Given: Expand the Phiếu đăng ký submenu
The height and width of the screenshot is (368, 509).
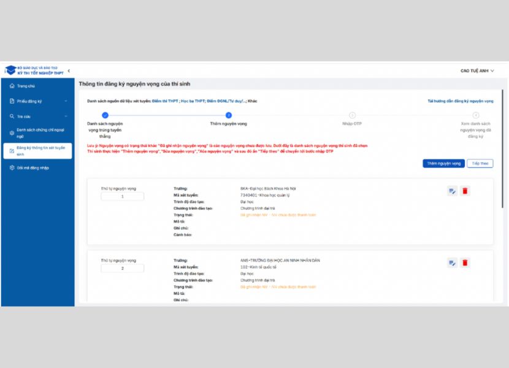Looking at the screenshot, I should coord(66,101).
